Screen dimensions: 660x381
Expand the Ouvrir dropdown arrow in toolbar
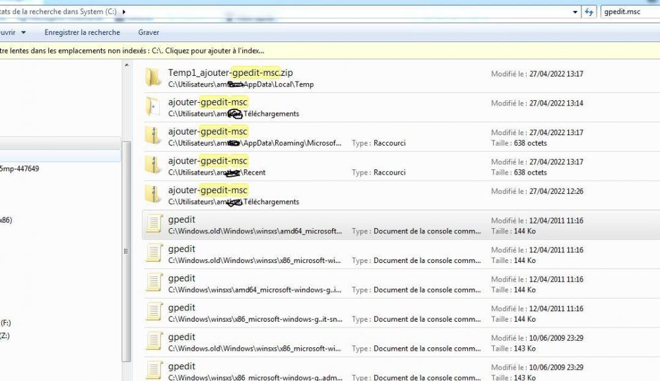tap(24, 32)
